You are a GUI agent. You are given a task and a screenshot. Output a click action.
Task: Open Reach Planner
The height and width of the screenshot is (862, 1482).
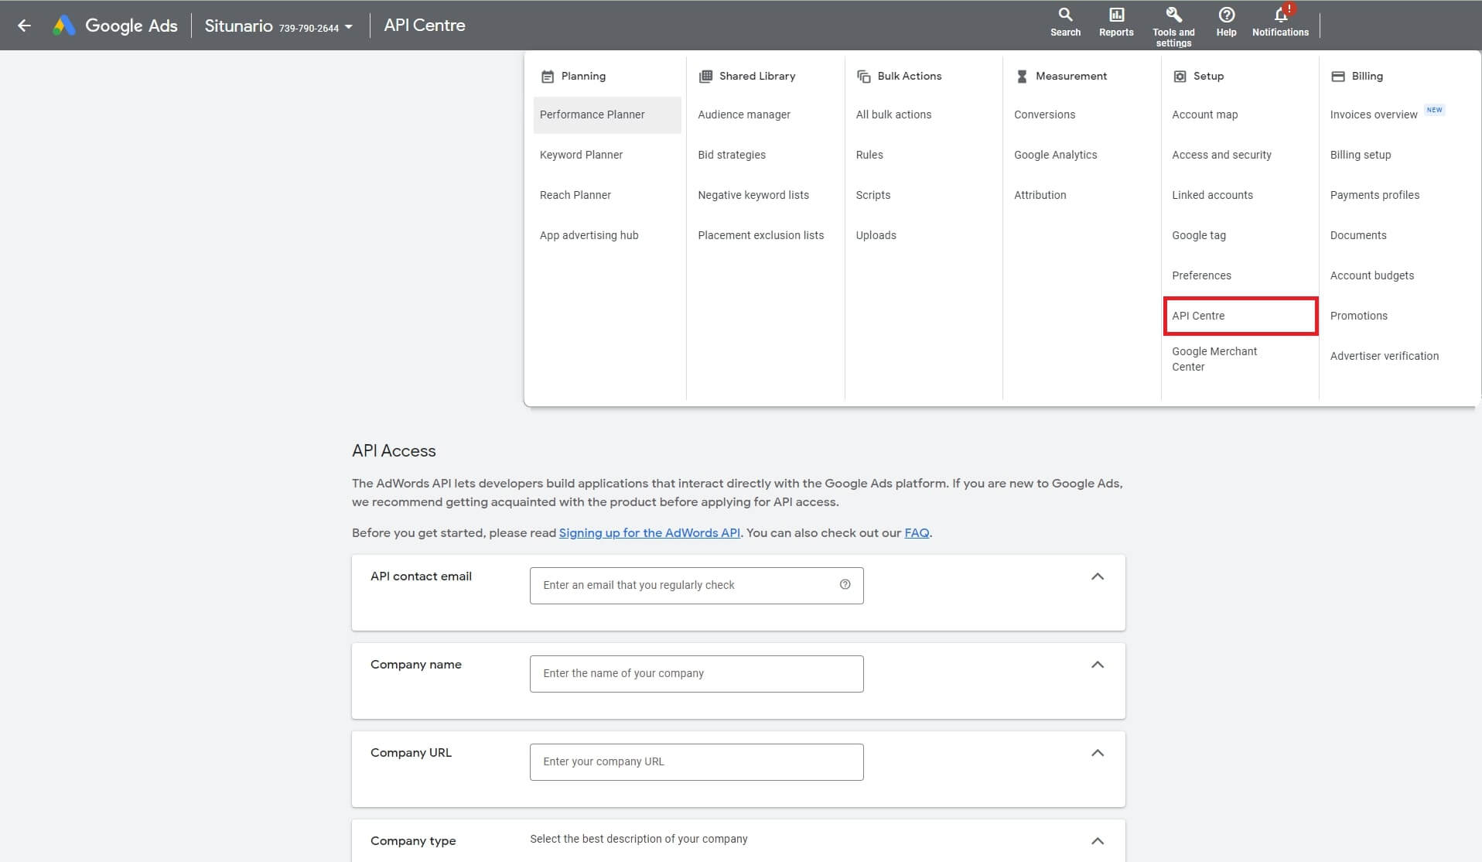pos(575,195)
